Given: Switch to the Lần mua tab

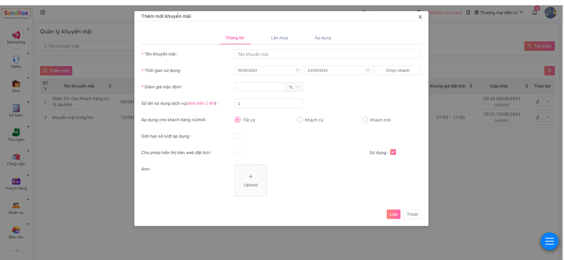Looking at the screenshot, I should click(279, 38).
